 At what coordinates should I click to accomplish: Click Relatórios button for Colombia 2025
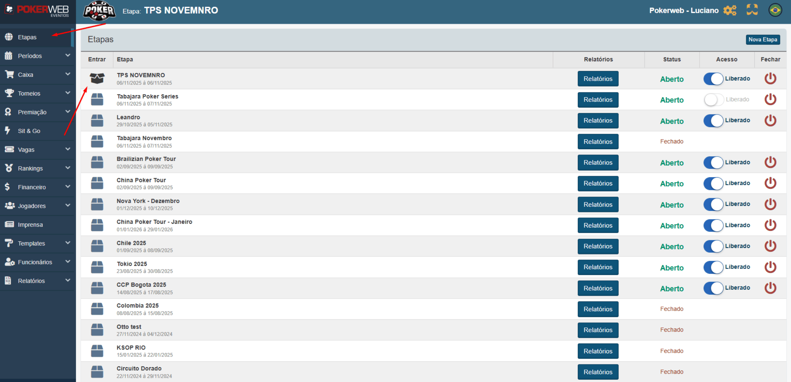pos(598,309)
